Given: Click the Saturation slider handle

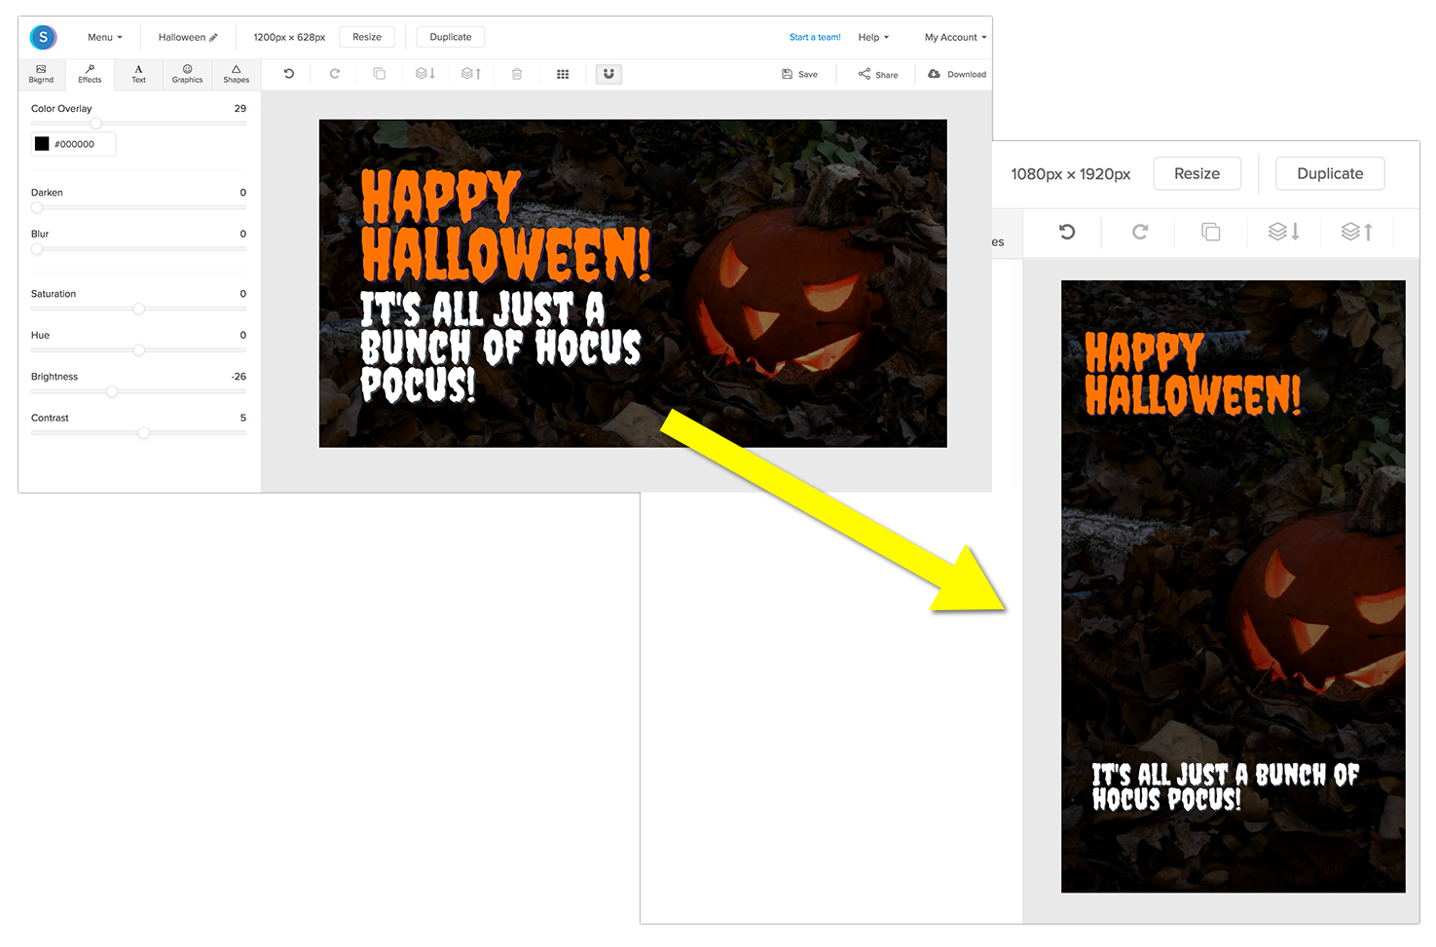Looking at the screenshot, I should click(x=138, y=309).
